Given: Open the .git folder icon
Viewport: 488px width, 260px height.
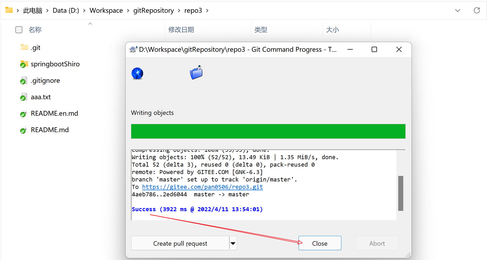Looking at the screenshot, I should click(x=24, y=47).
